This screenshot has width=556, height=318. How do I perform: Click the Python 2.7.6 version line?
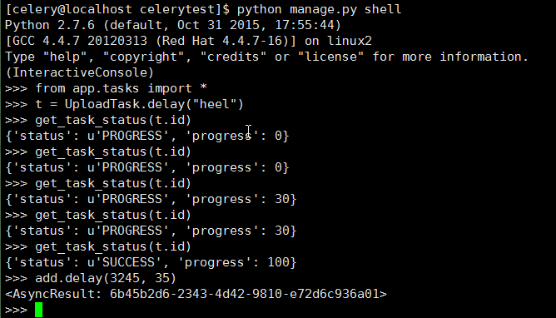[x=173, y=25]
